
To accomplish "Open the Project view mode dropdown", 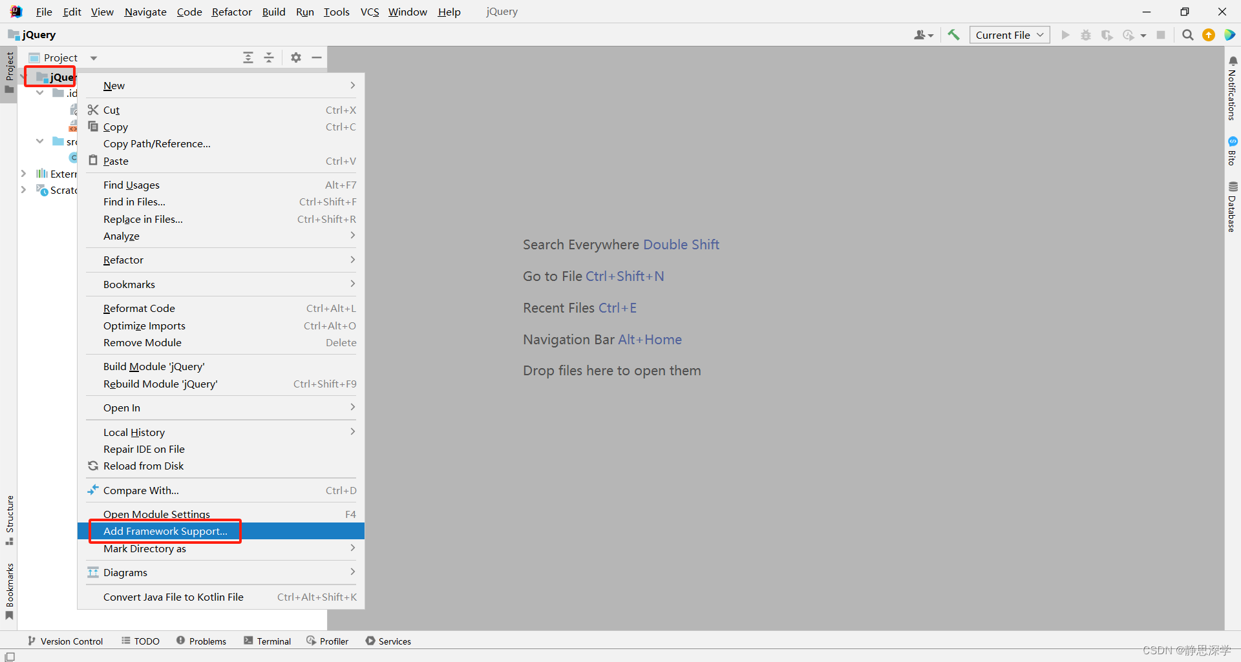I will (x=94, y=58).
